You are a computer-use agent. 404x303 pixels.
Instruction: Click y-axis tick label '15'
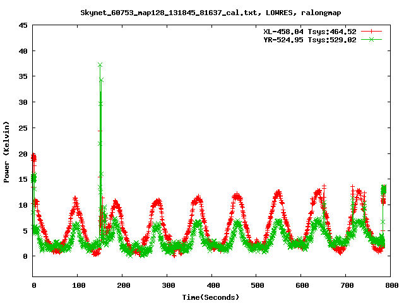(x=23, y=179)
